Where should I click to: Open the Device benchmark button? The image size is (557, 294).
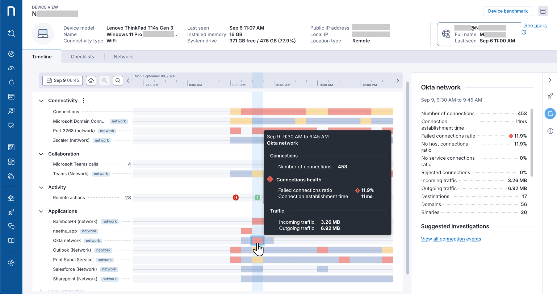(508, 11)
